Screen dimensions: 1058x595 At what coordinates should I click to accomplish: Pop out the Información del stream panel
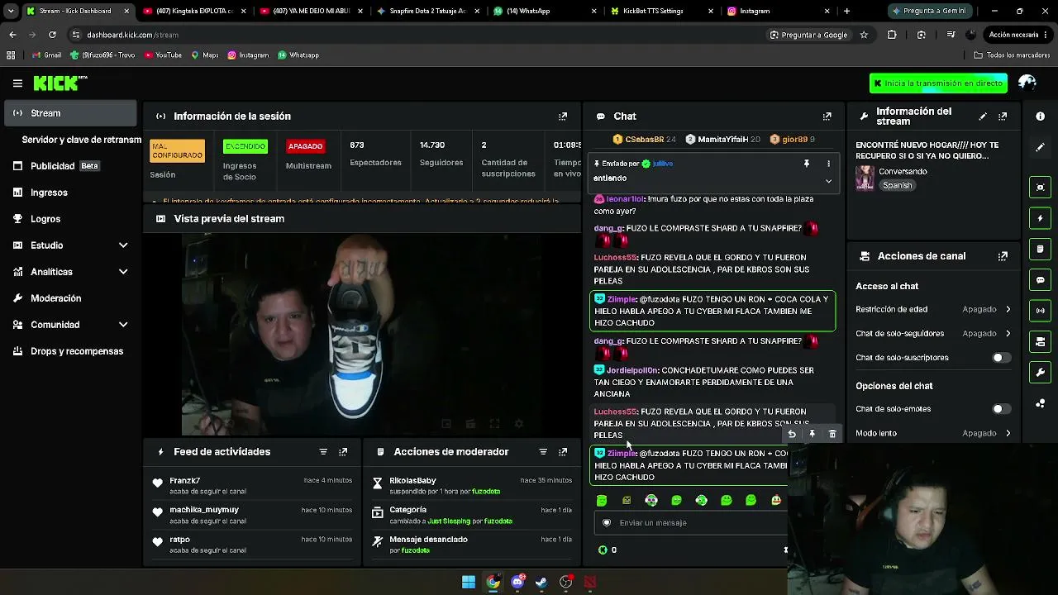click(x=1003, y=117)
